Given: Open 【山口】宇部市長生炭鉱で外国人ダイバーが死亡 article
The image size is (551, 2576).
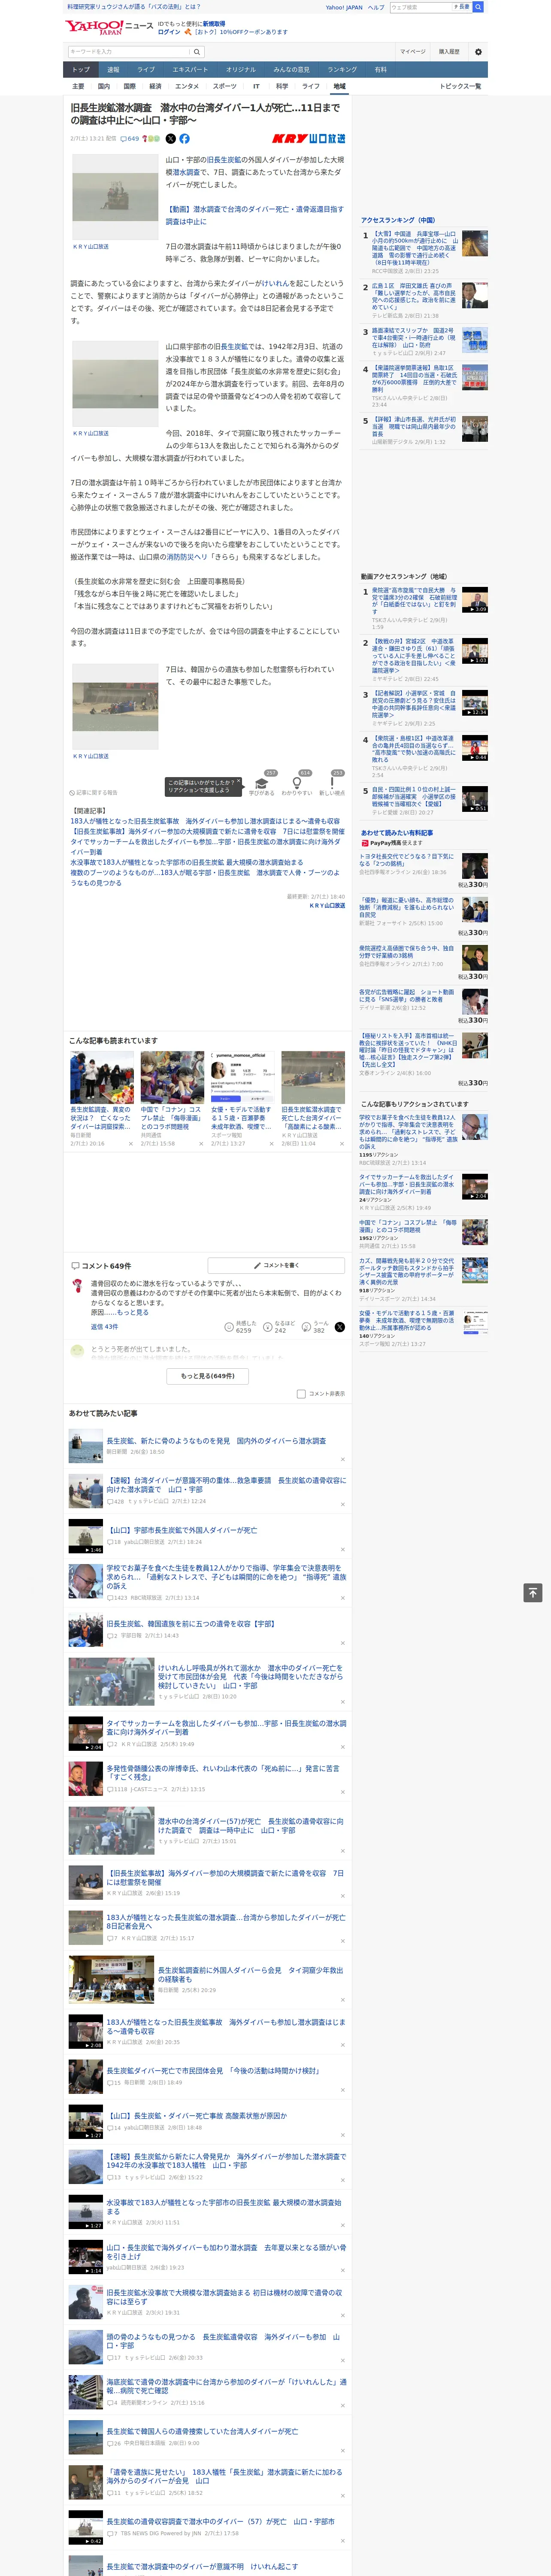Looking at the screenshot, I should coord(181,1530).
